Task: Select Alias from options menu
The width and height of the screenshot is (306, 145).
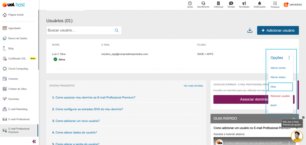Action: 273,87
